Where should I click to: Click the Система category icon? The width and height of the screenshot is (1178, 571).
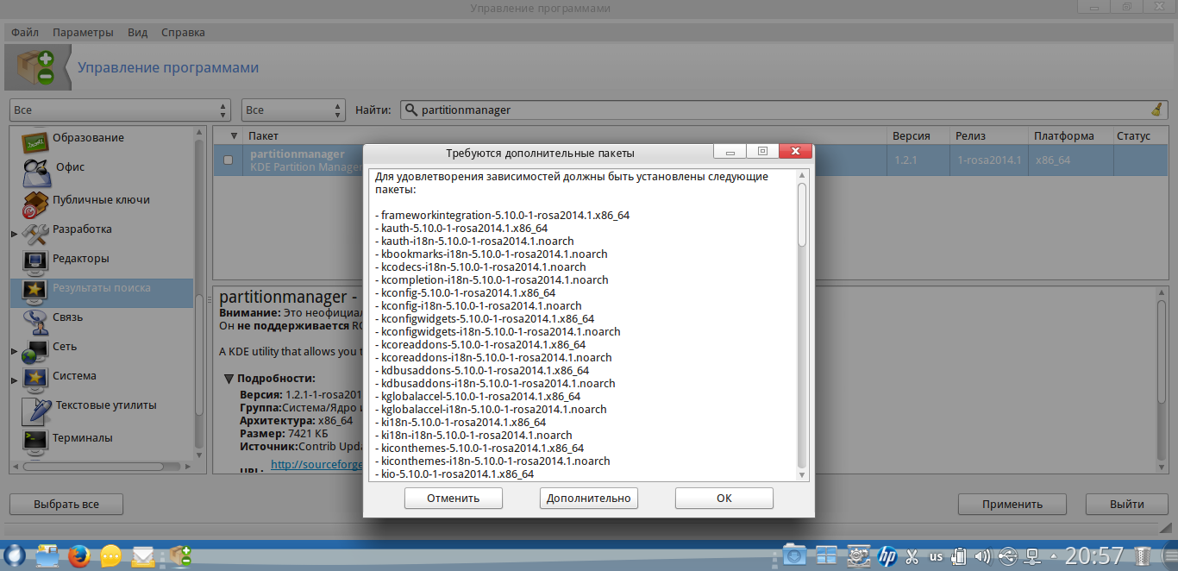[34, 379]
